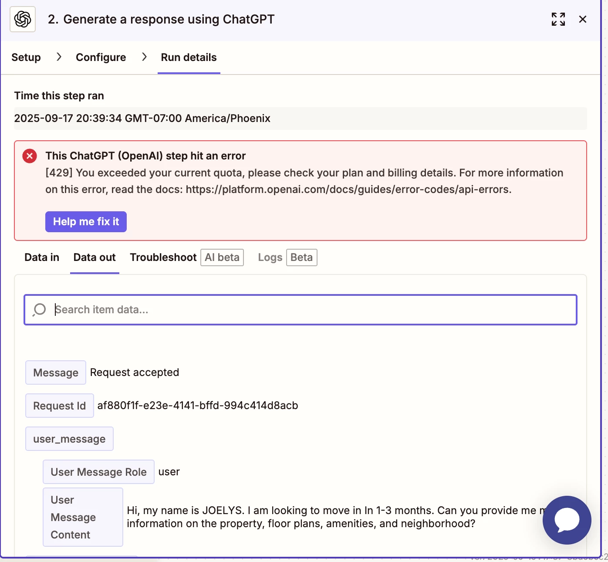Select the Request Id field label
This screenshot has width=608, height=562.
(x=60, y=406)
